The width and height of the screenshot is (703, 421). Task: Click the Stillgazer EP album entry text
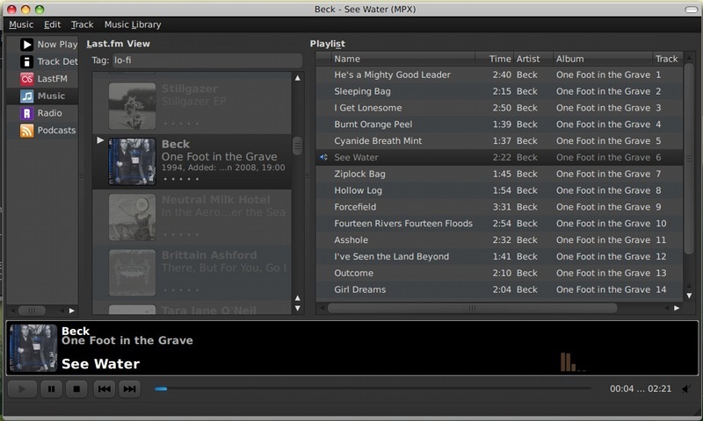point(193,102)
